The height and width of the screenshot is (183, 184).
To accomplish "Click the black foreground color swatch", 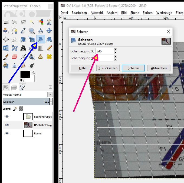I will [x=25, y=75].
